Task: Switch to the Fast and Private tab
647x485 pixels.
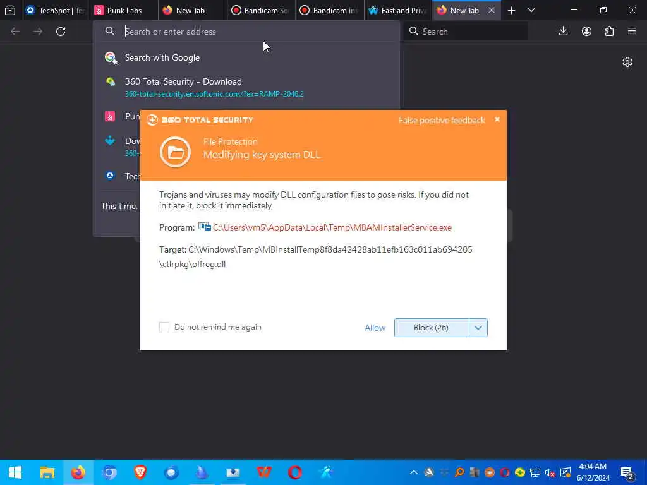Action: 398,10
